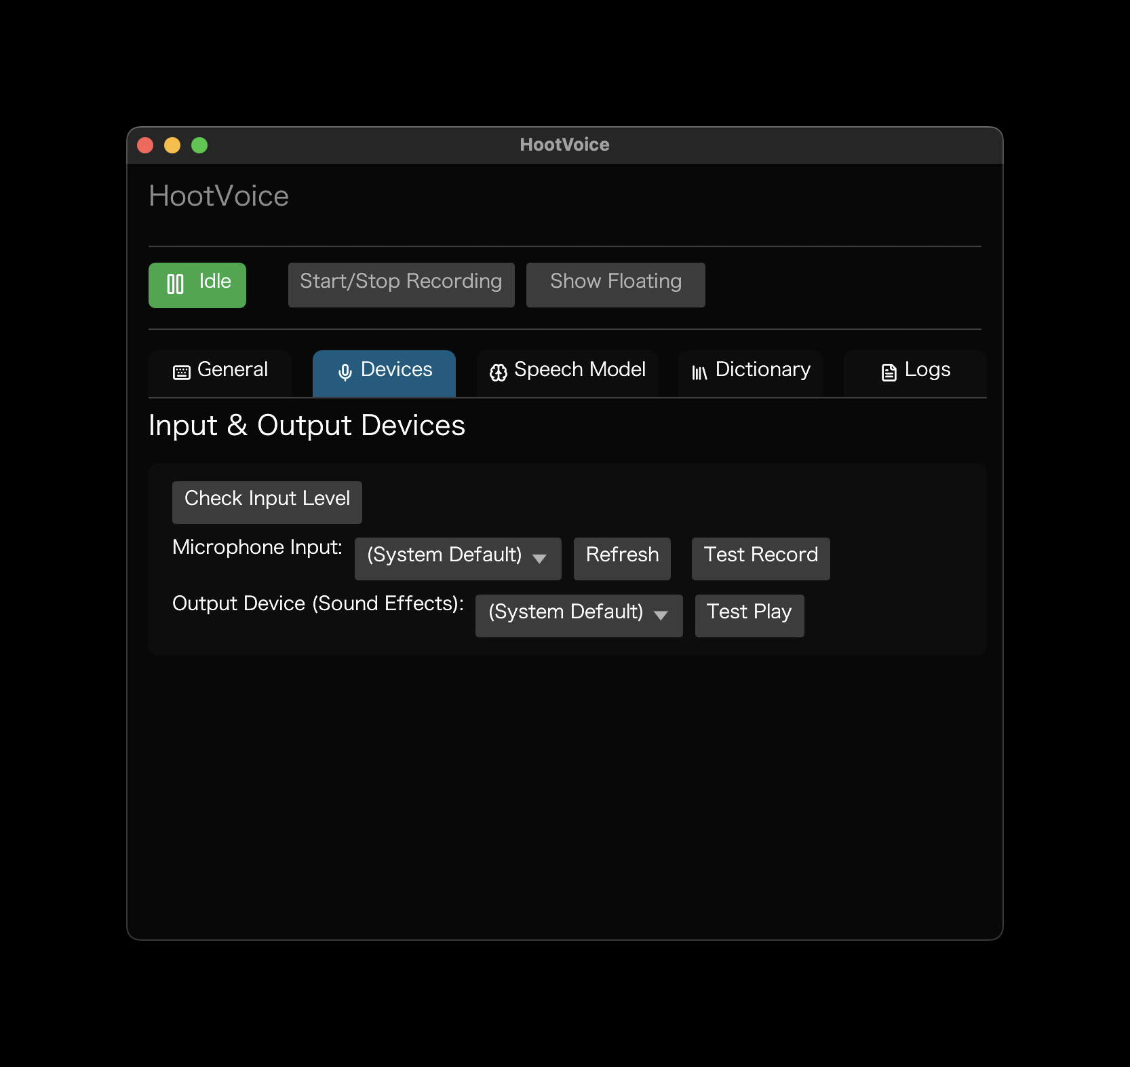Expand the Microphone Input device dropdown

(457, 558)
